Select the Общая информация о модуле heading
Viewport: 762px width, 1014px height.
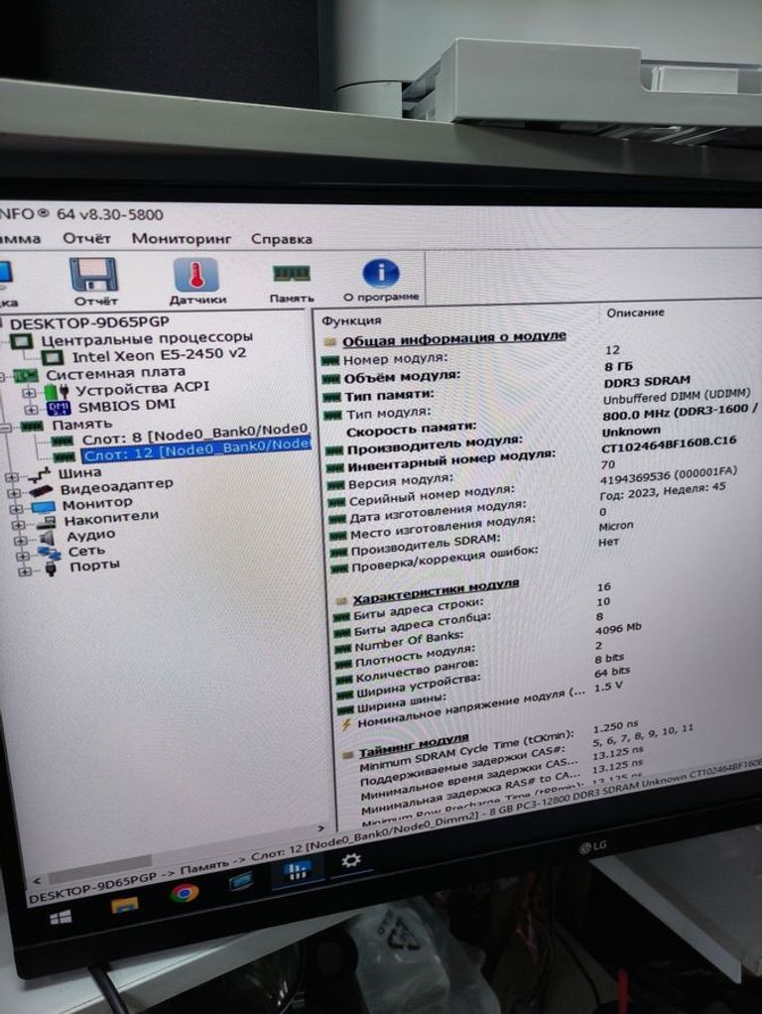(x=454, y=338)
